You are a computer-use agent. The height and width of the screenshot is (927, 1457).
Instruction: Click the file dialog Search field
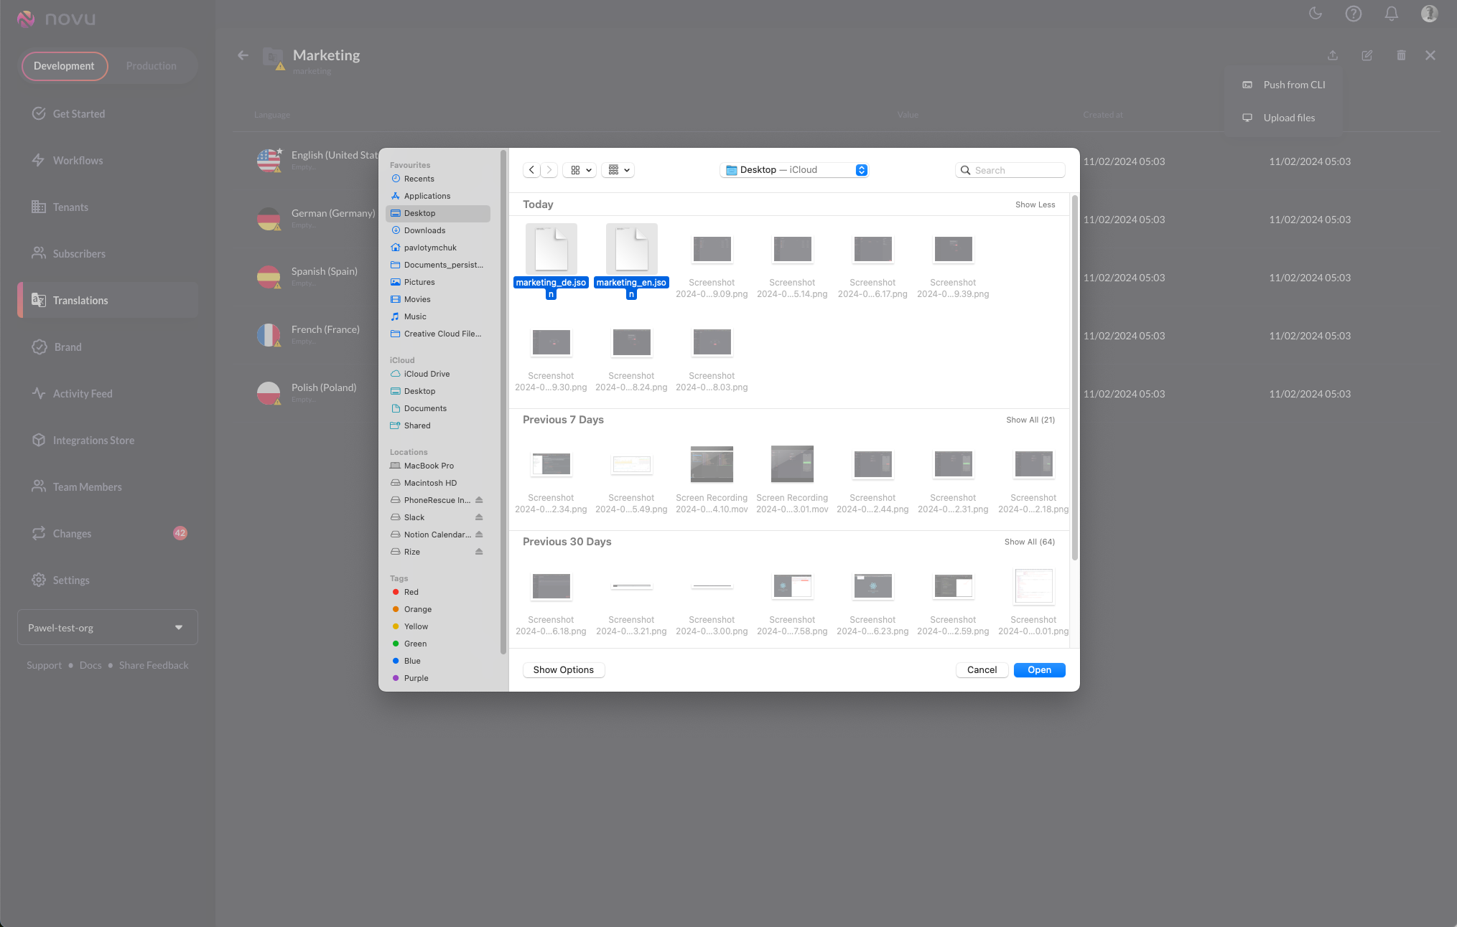(1017, 170)
